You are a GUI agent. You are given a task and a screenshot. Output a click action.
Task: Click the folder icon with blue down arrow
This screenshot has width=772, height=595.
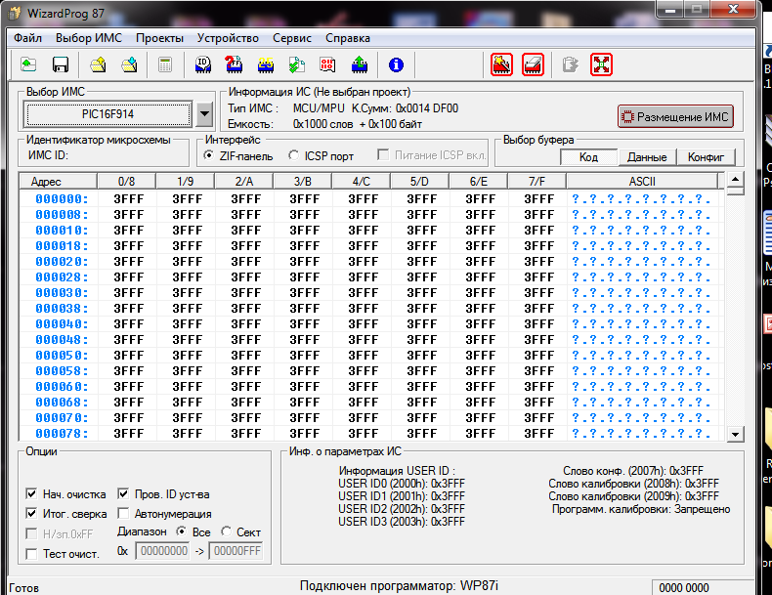(130, 64)
